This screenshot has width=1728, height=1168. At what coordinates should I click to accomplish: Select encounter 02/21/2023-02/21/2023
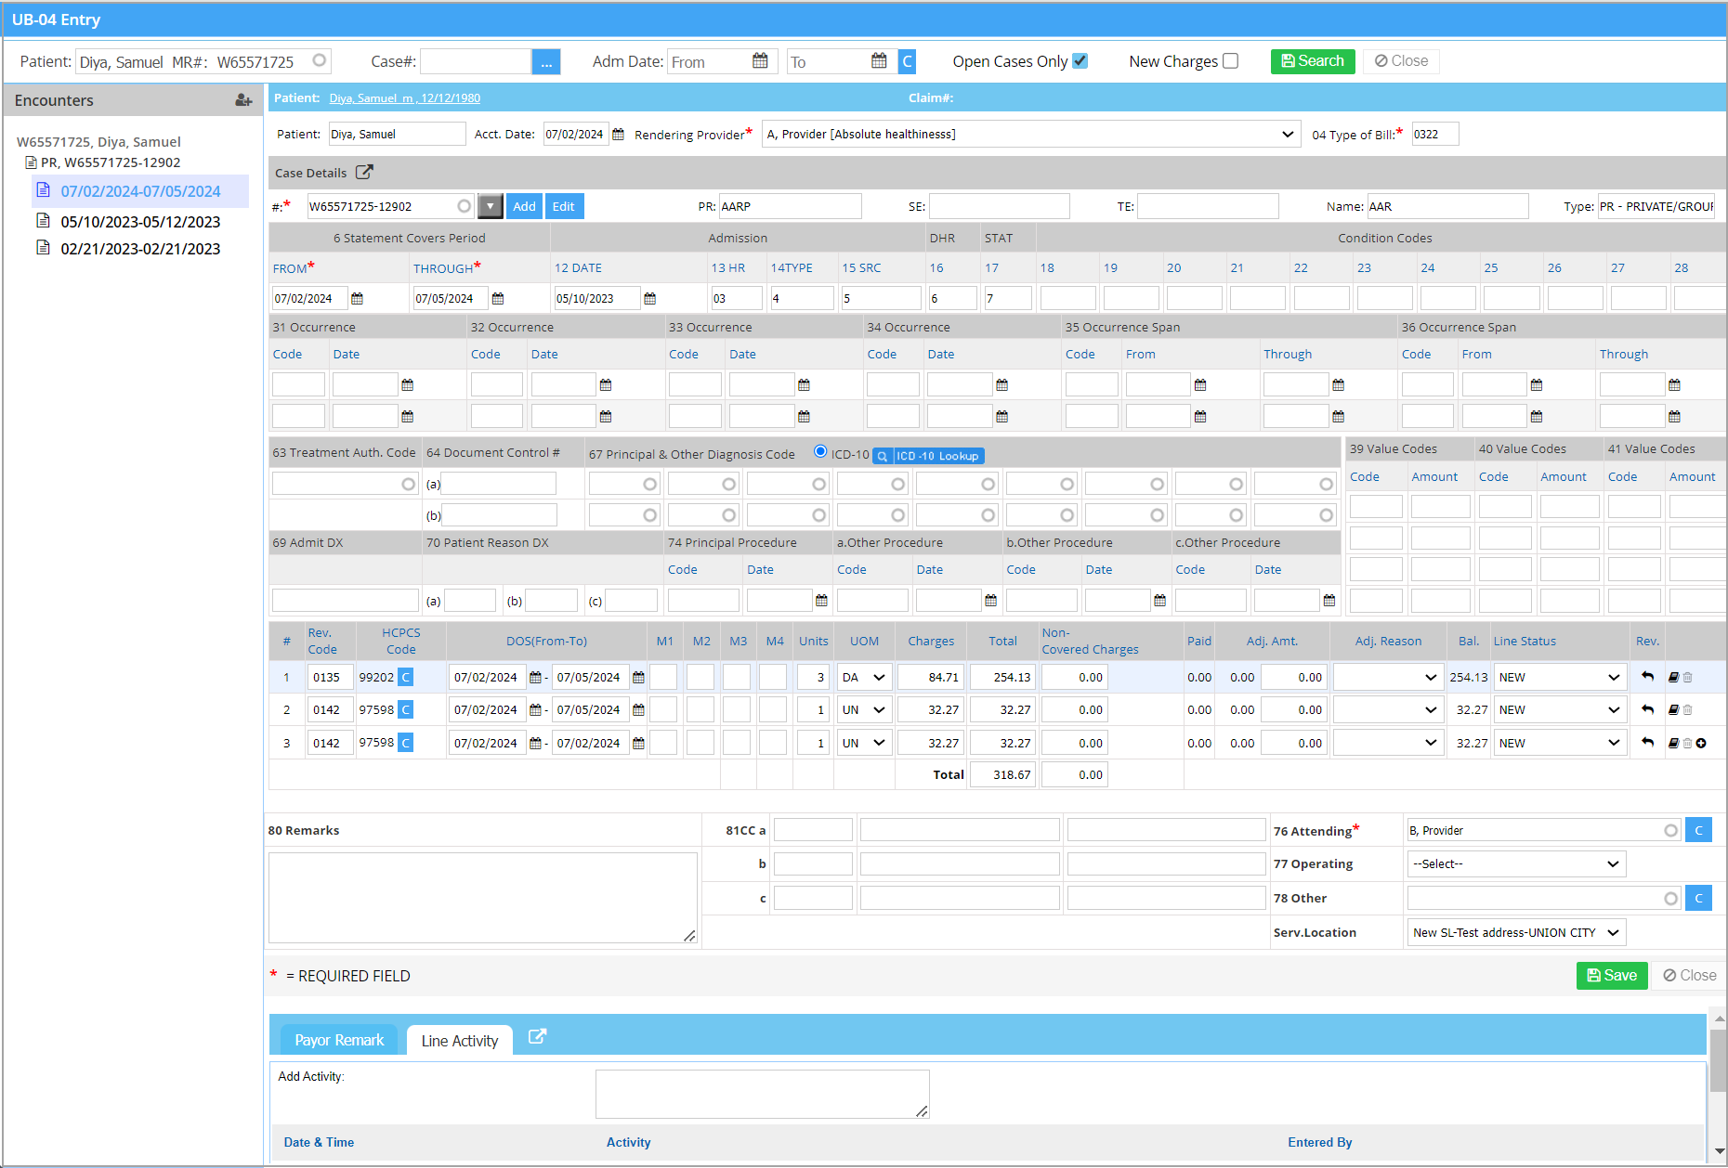click(x=140, y=248)
